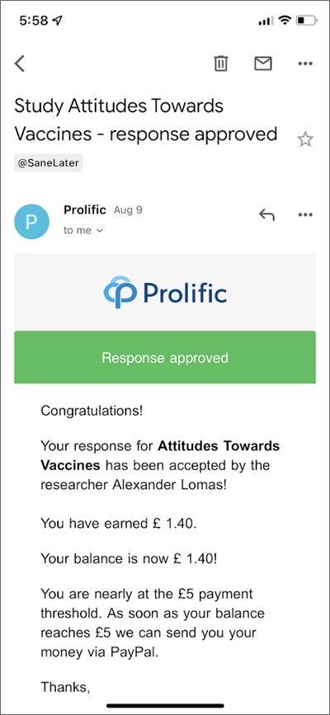Tap the Wi-Fi status icon
The width and height of the screenshot is (330, 715).
click(x=285, y=21)
